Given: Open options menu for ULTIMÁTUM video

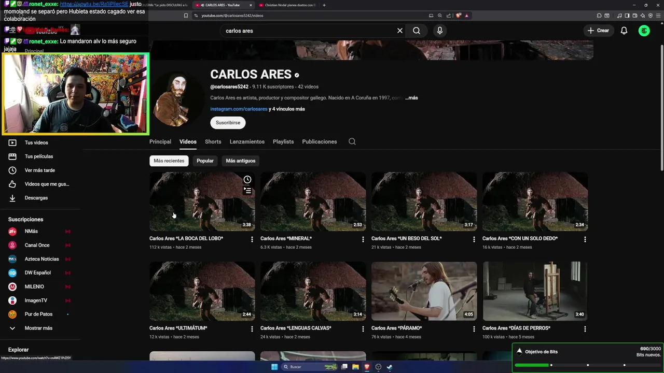Looking at the screenshot, I should tap(252, 329).
